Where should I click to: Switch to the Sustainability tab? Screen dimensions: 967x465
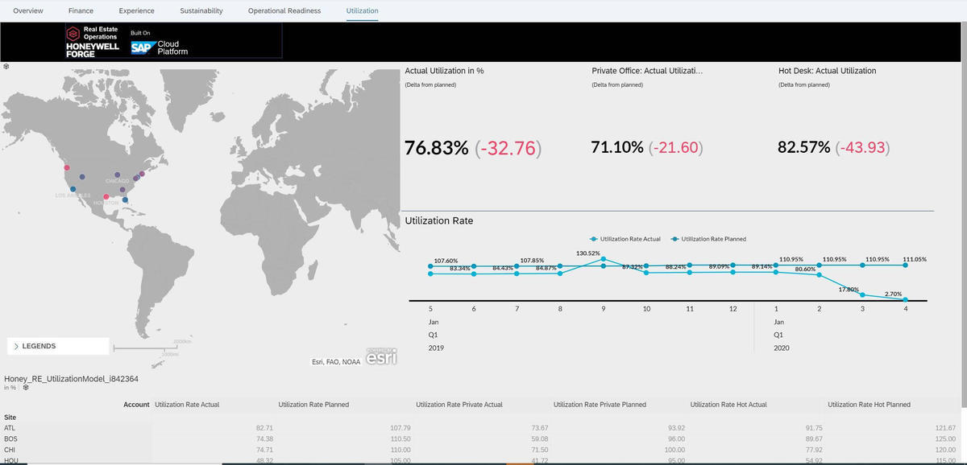[x=201, y=10]
